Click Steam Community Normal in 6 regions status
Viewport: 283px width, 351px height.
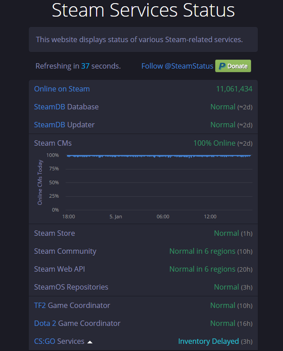tap(211, 251)
